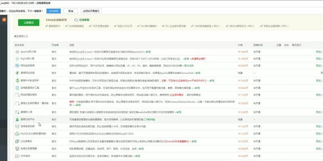Image resolution: width=323 pixels, height=161 pixels.
Task: Click the 宝塔系统加固 shield icon
Action: [x=17, y=126]
